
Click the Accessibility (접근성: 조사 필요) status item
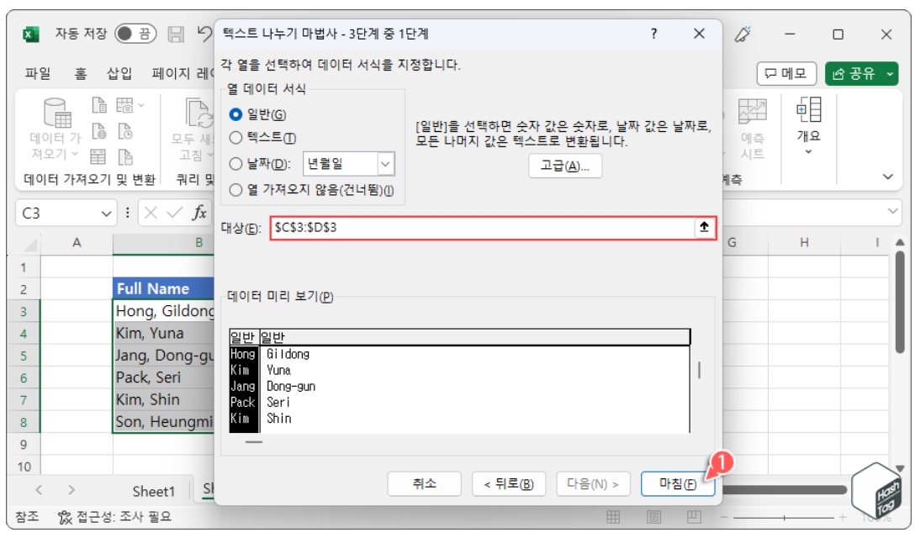pos(115,516)
